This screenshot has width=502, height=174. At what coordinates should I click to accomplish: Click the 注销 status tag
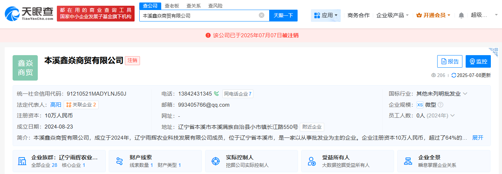[x=132, y=61]
